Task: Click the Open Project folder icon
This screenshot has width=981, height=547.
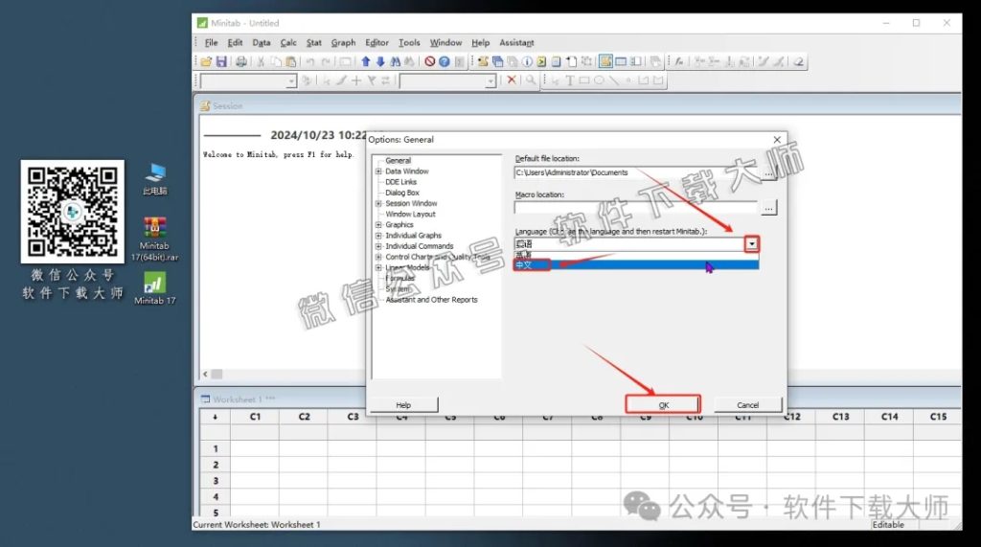Action: 206,61
